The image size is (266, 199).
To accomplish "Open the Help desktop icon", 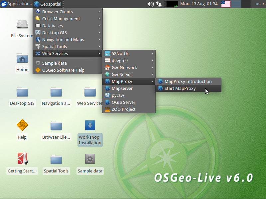I will (22, 125).
